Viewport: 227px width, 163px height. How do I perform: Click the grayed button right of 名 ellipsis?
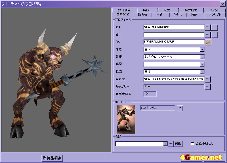click(x=214, y=27)
